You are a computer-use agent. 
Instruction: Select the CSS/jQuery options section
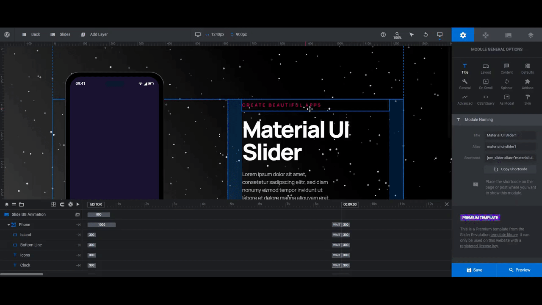click(x=486, y=100)
